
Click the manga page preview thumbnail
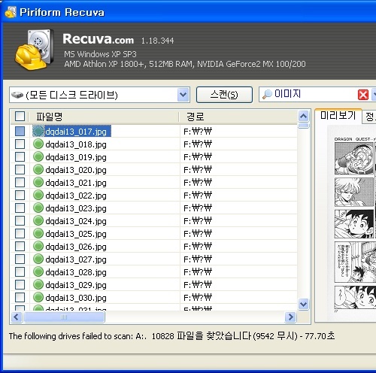352,223
